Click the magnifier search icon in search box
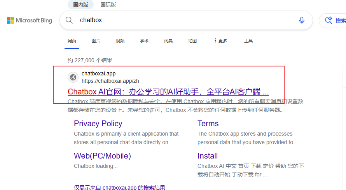 click(69, 20)
